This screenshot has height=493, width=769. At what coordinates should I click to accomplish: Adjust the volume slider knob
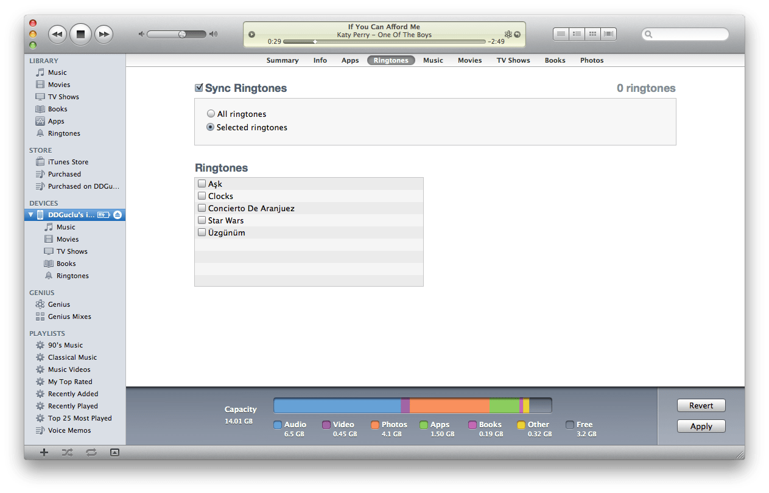point(182,34)
